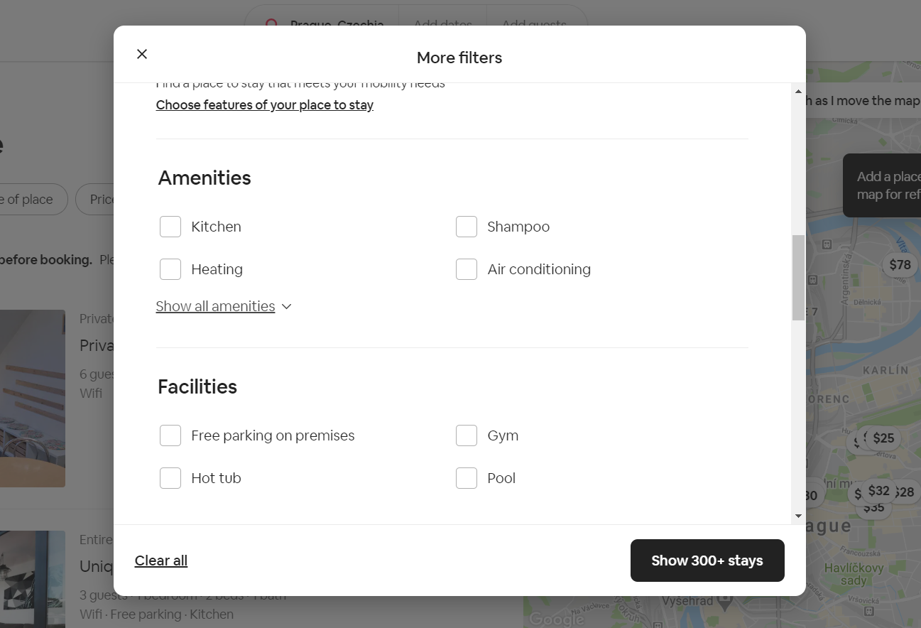Click Show 300+ stays button
Screen dimensions: 921x628
[707, 561]
